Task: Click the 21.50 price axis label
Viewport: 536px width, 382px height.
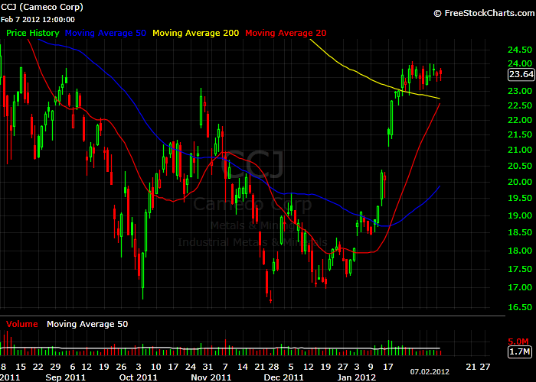Action: tap(520, 134)
